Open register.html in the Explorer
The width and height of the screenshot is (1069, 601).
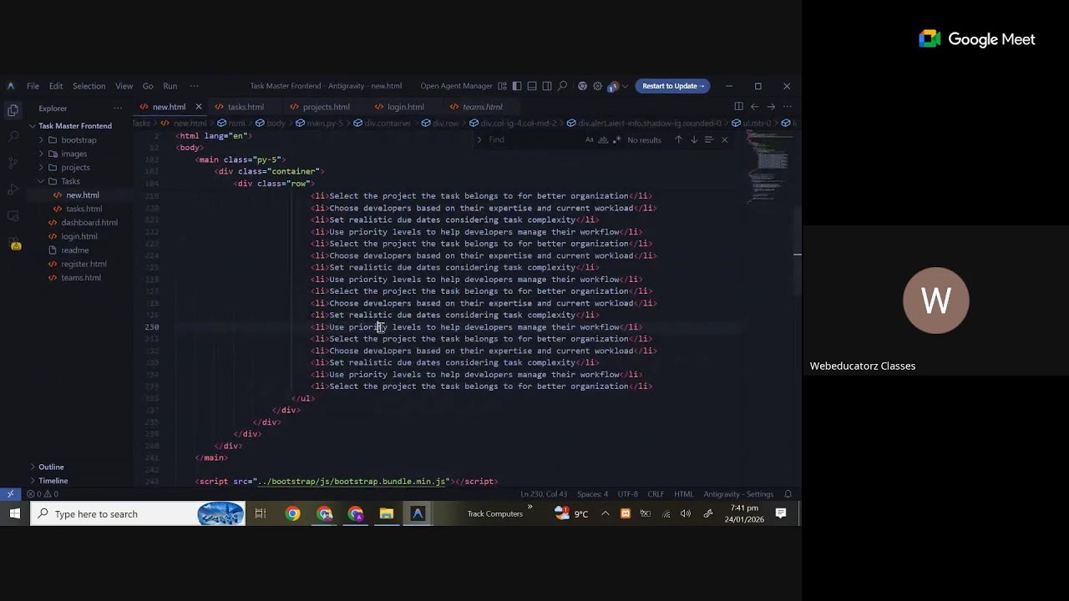[84, 264]
